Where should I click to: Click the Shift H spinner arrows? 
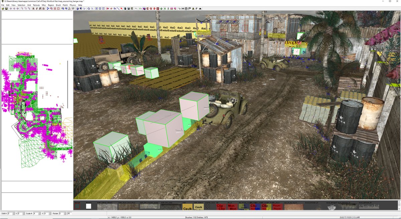tap(14, 213)
